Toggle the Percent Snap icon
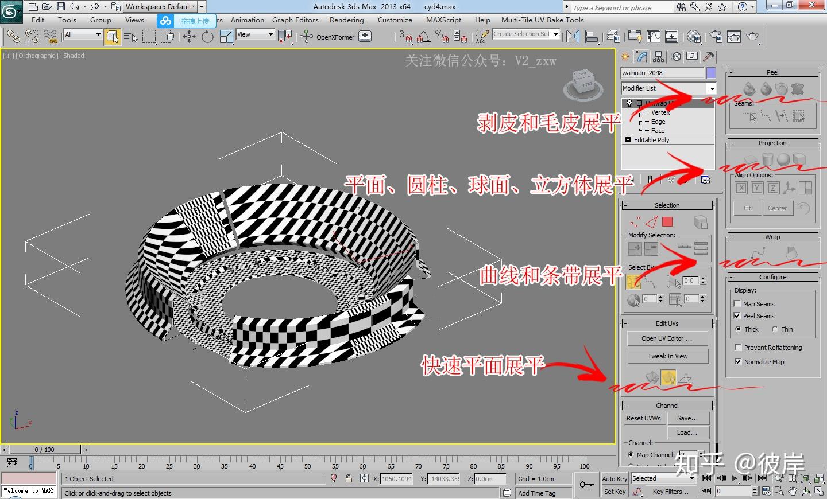Viewport: 827px width, 499px height. (x=442, y=37)
